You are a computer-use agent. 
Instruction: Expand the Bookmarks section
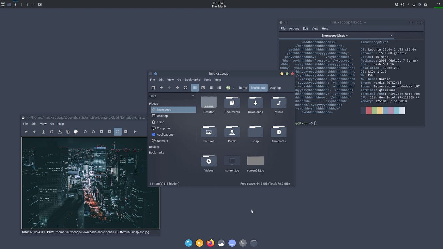point(157,152)
